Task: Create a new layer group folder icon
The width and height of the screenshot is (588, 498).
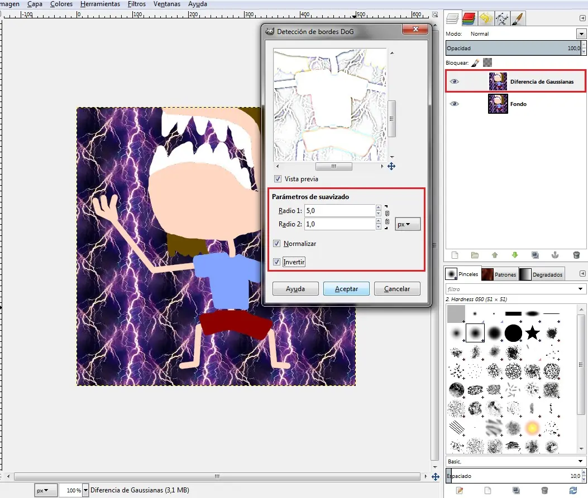Action: pos(475,255)
